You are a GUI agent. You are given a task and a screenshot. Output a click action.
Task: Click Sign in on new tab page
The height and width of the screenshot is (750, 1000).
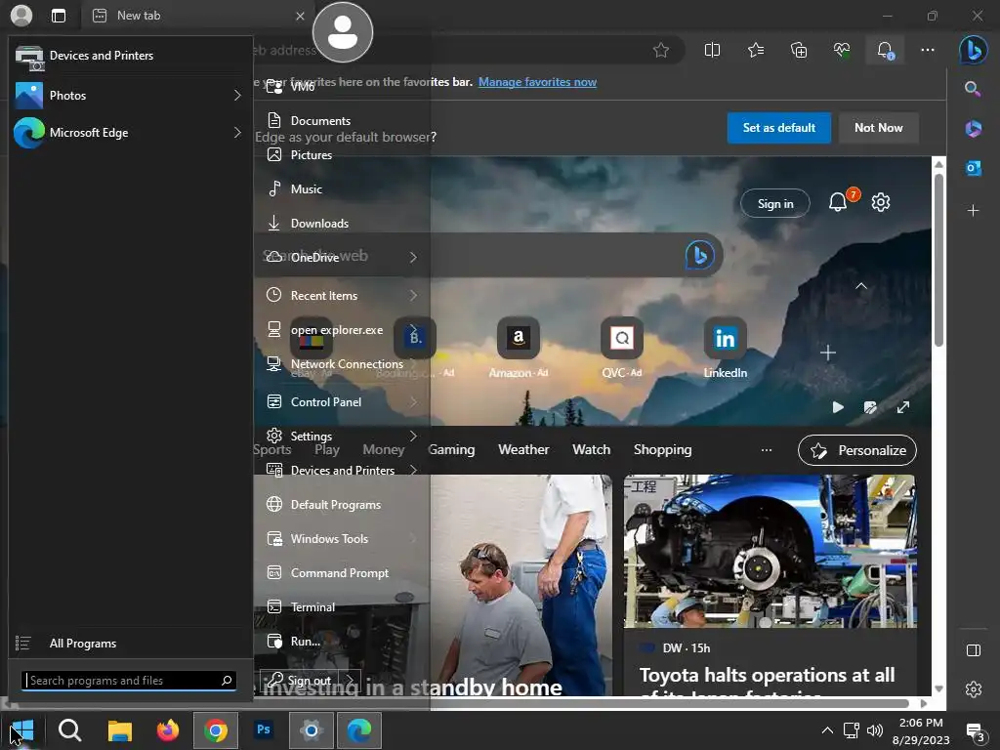pos(775,203)
